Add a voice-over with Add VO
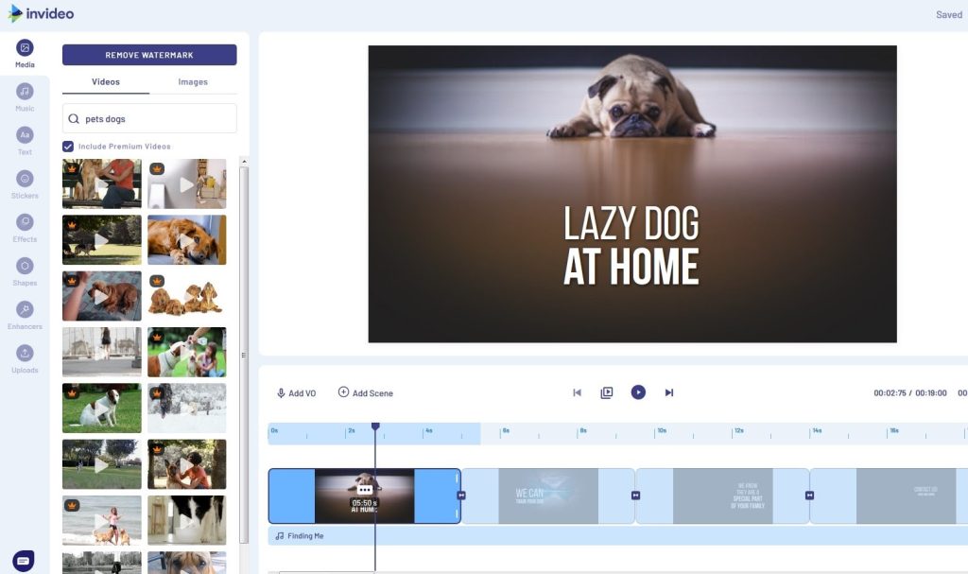 pos(296,393)
